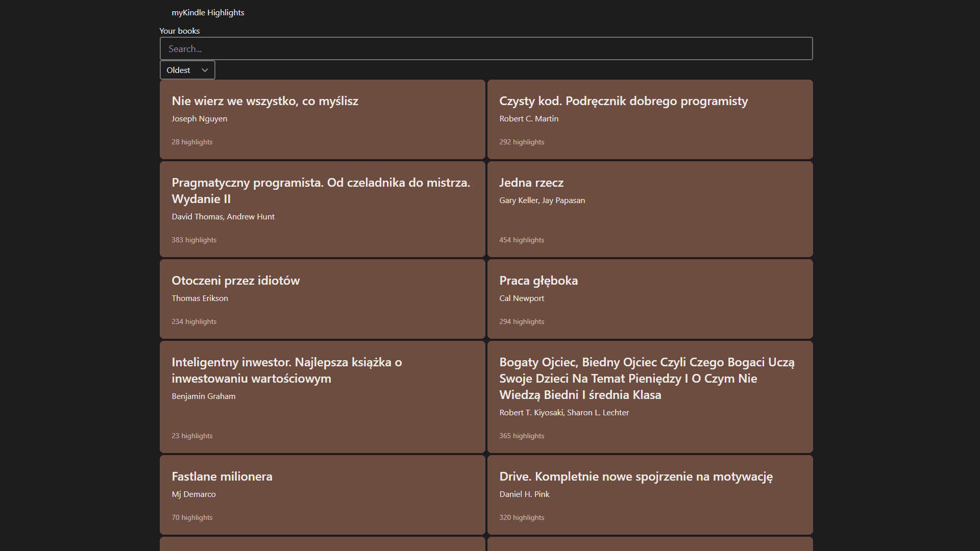Image resolution: width=980 pixels, height=551 pixels.
Task: Click the 454 highlights count text
Action: coord(521,240)
